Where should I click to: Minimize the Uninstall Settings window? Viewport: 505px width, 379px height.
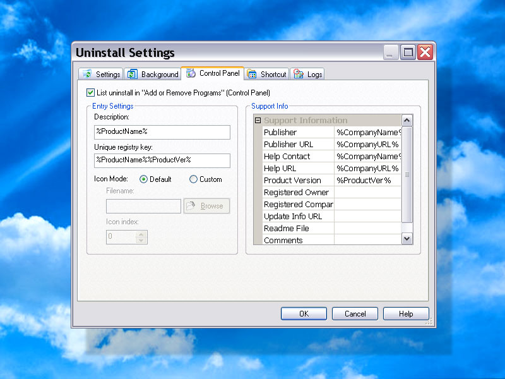coord(391,52)
